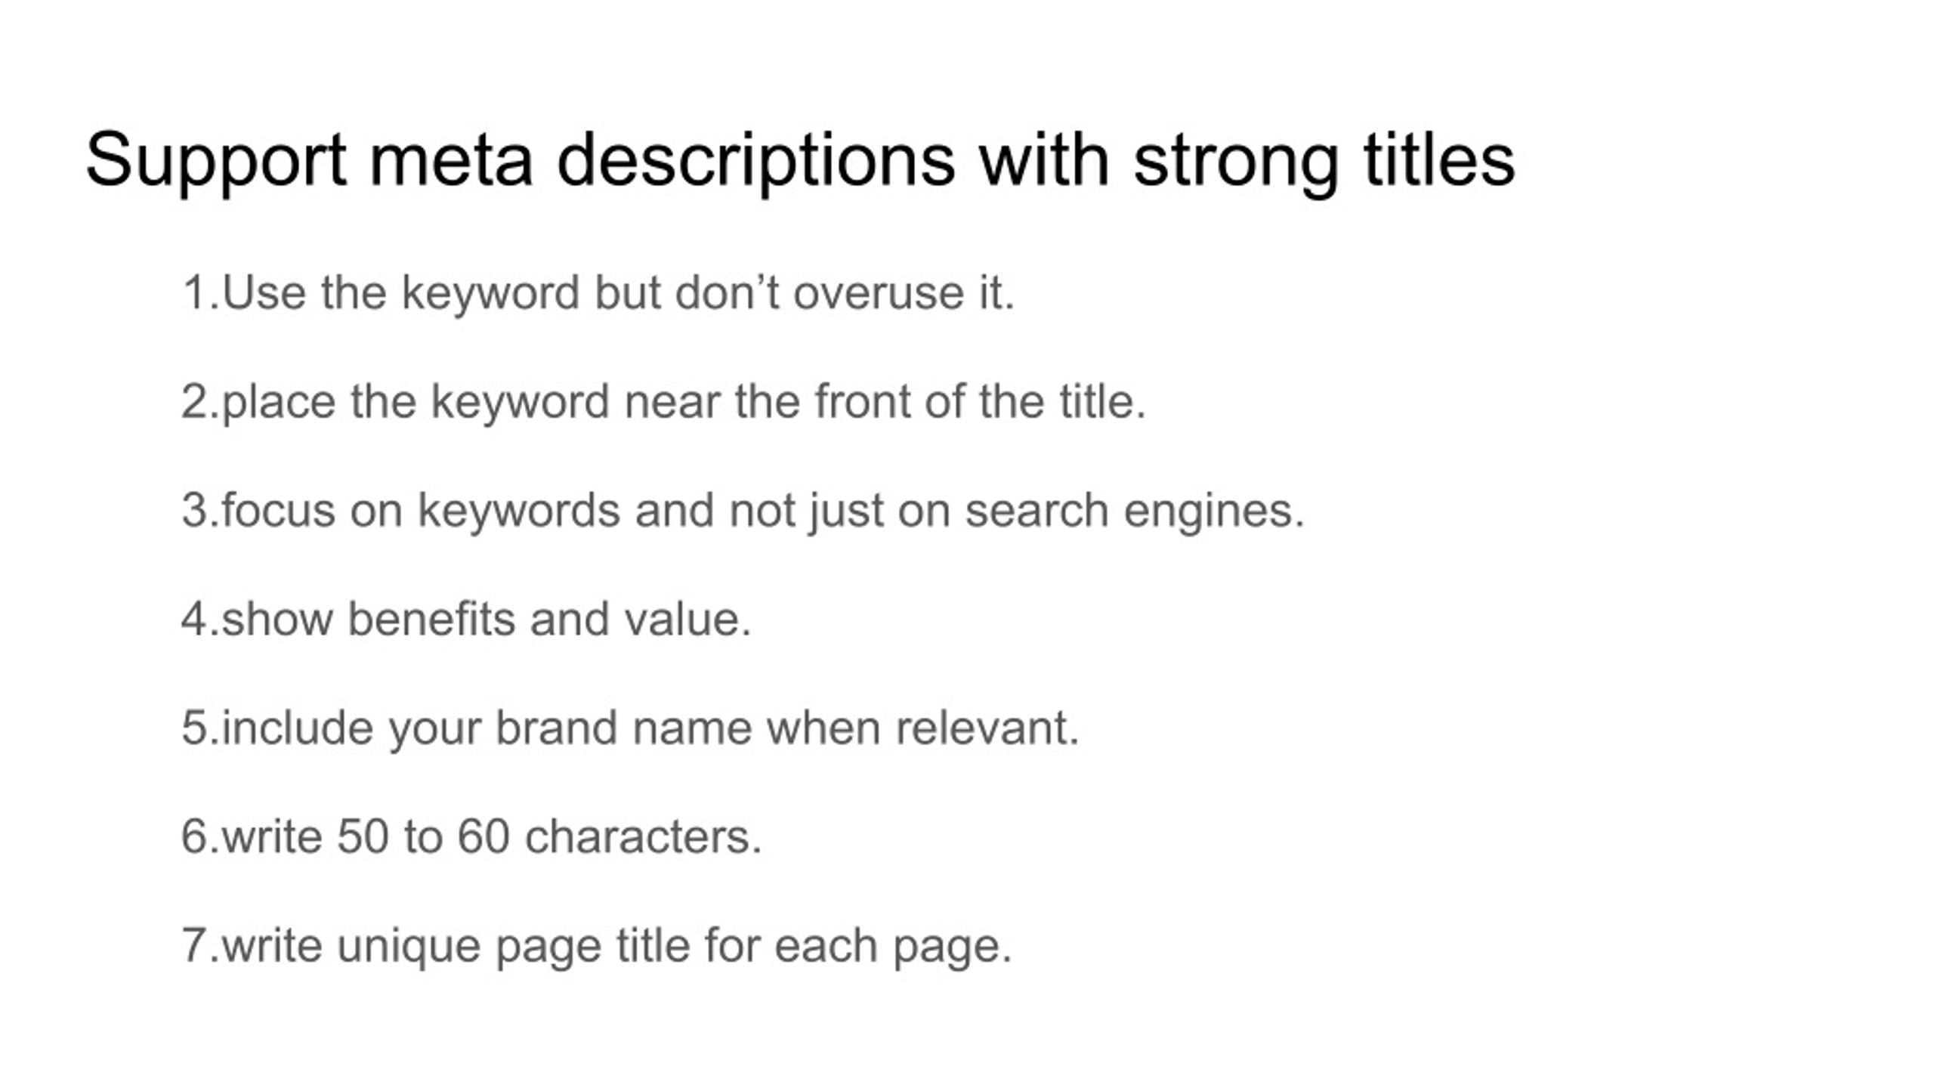Select item 7 about unique page title

point(597,946)
